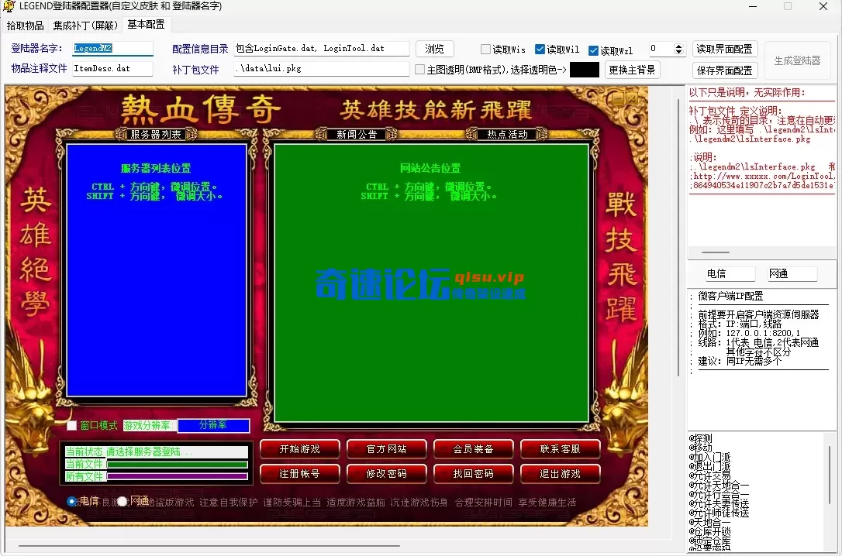Click the 补丁包文件 path field

[322, 69]
